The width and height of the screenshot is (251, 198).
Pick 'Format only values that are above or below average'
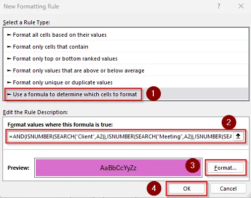point(126,70)
